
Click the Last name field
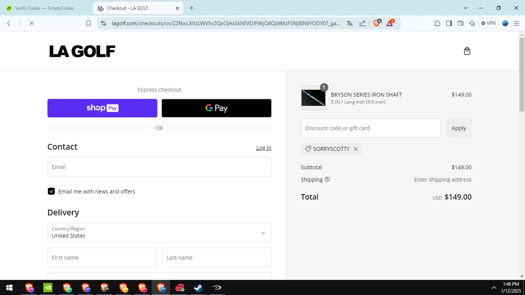pos(217,258)
